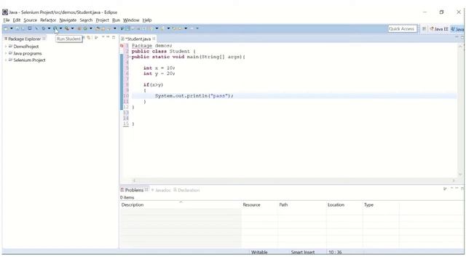
Task: Open the File menu
Action: coord(7,20)
